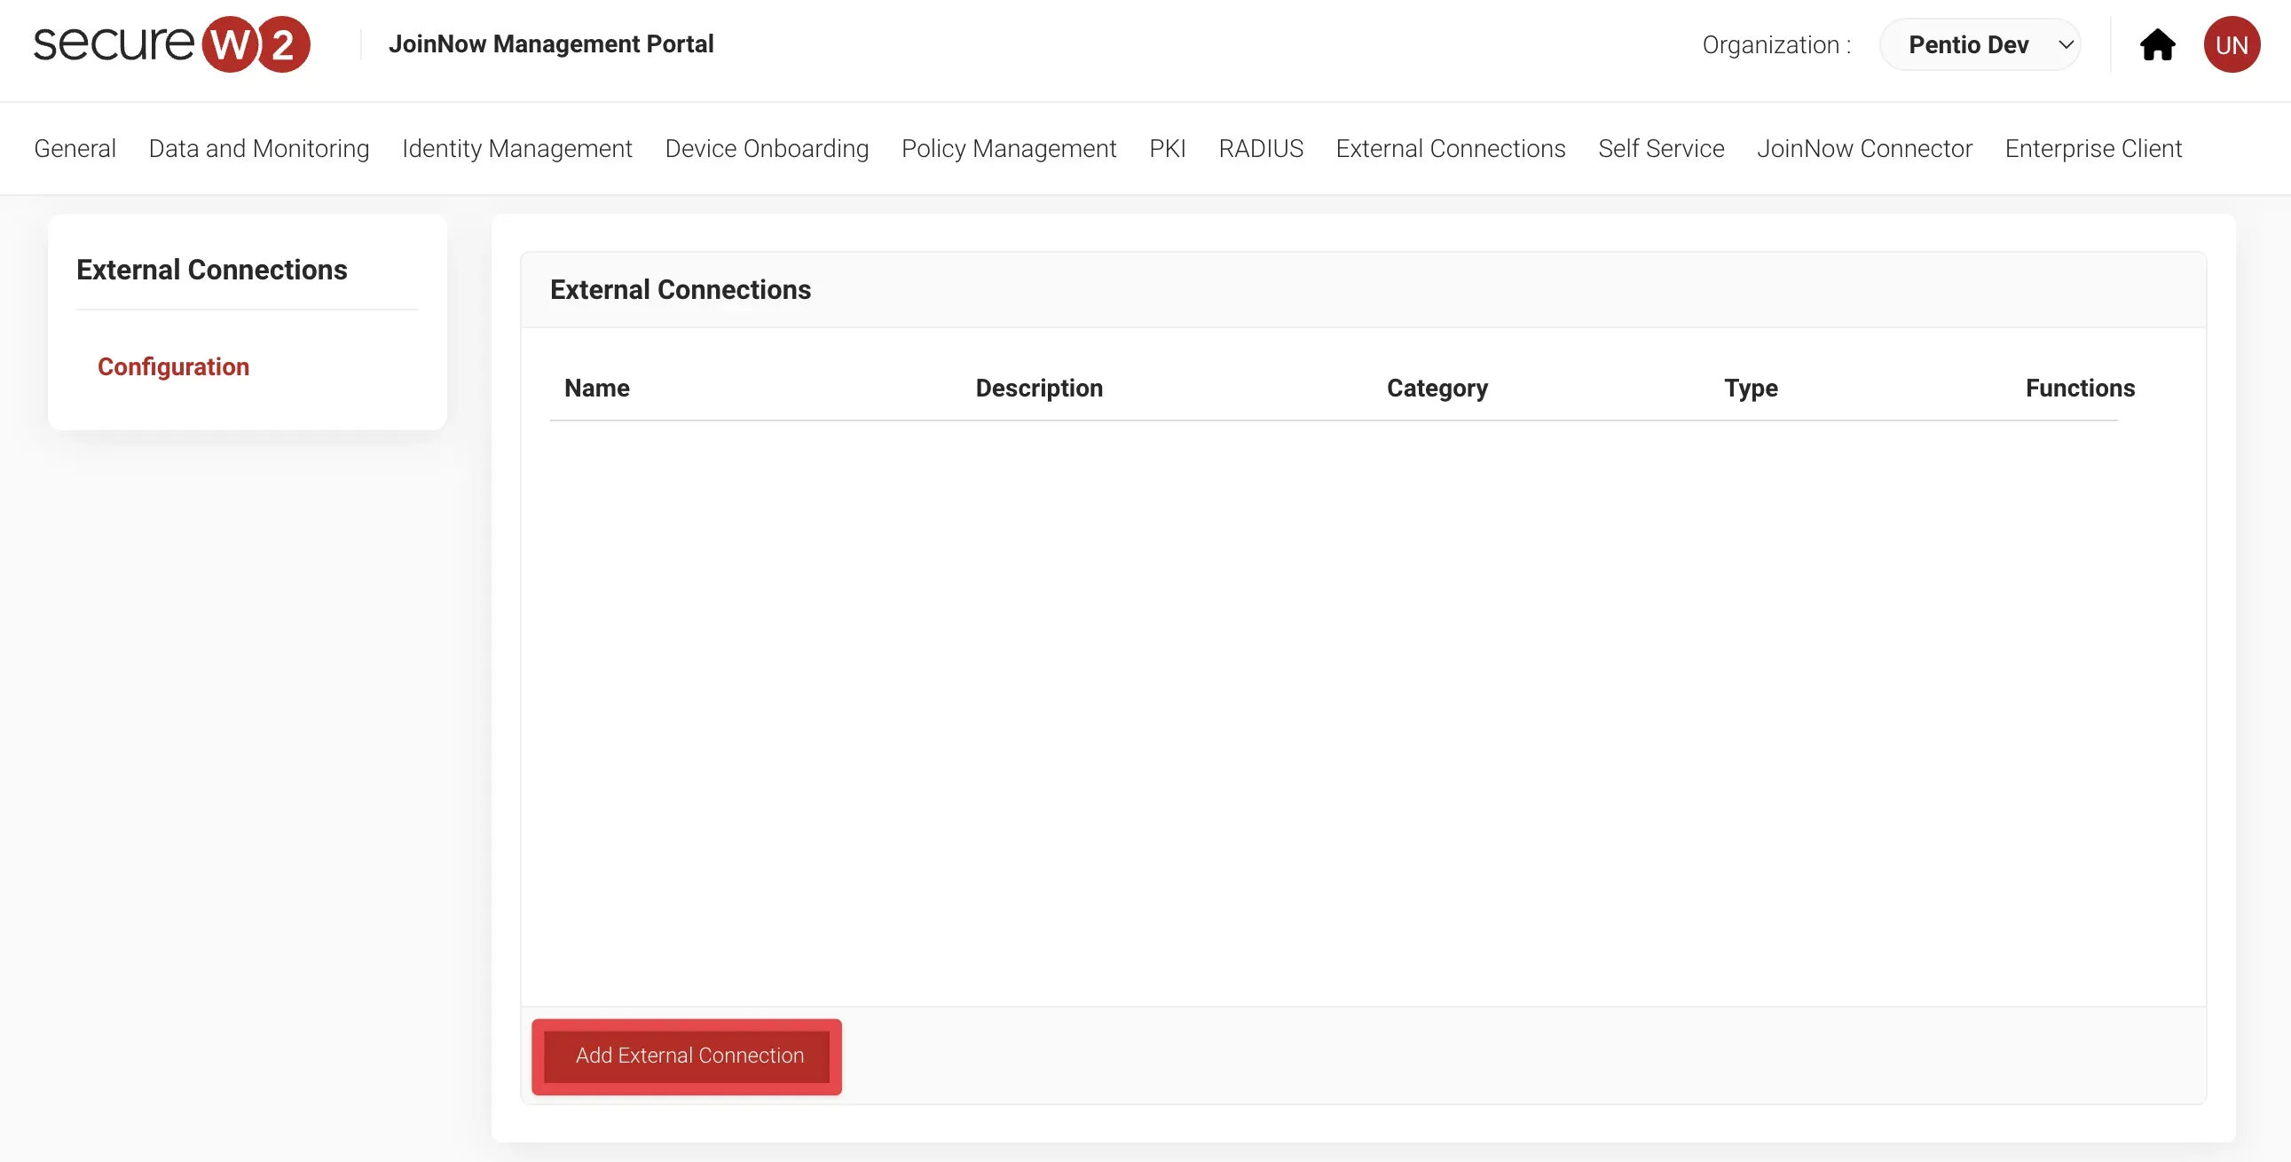
Task: Click the Type column header
Action: pyautogui.click(x=1751, y=388)
